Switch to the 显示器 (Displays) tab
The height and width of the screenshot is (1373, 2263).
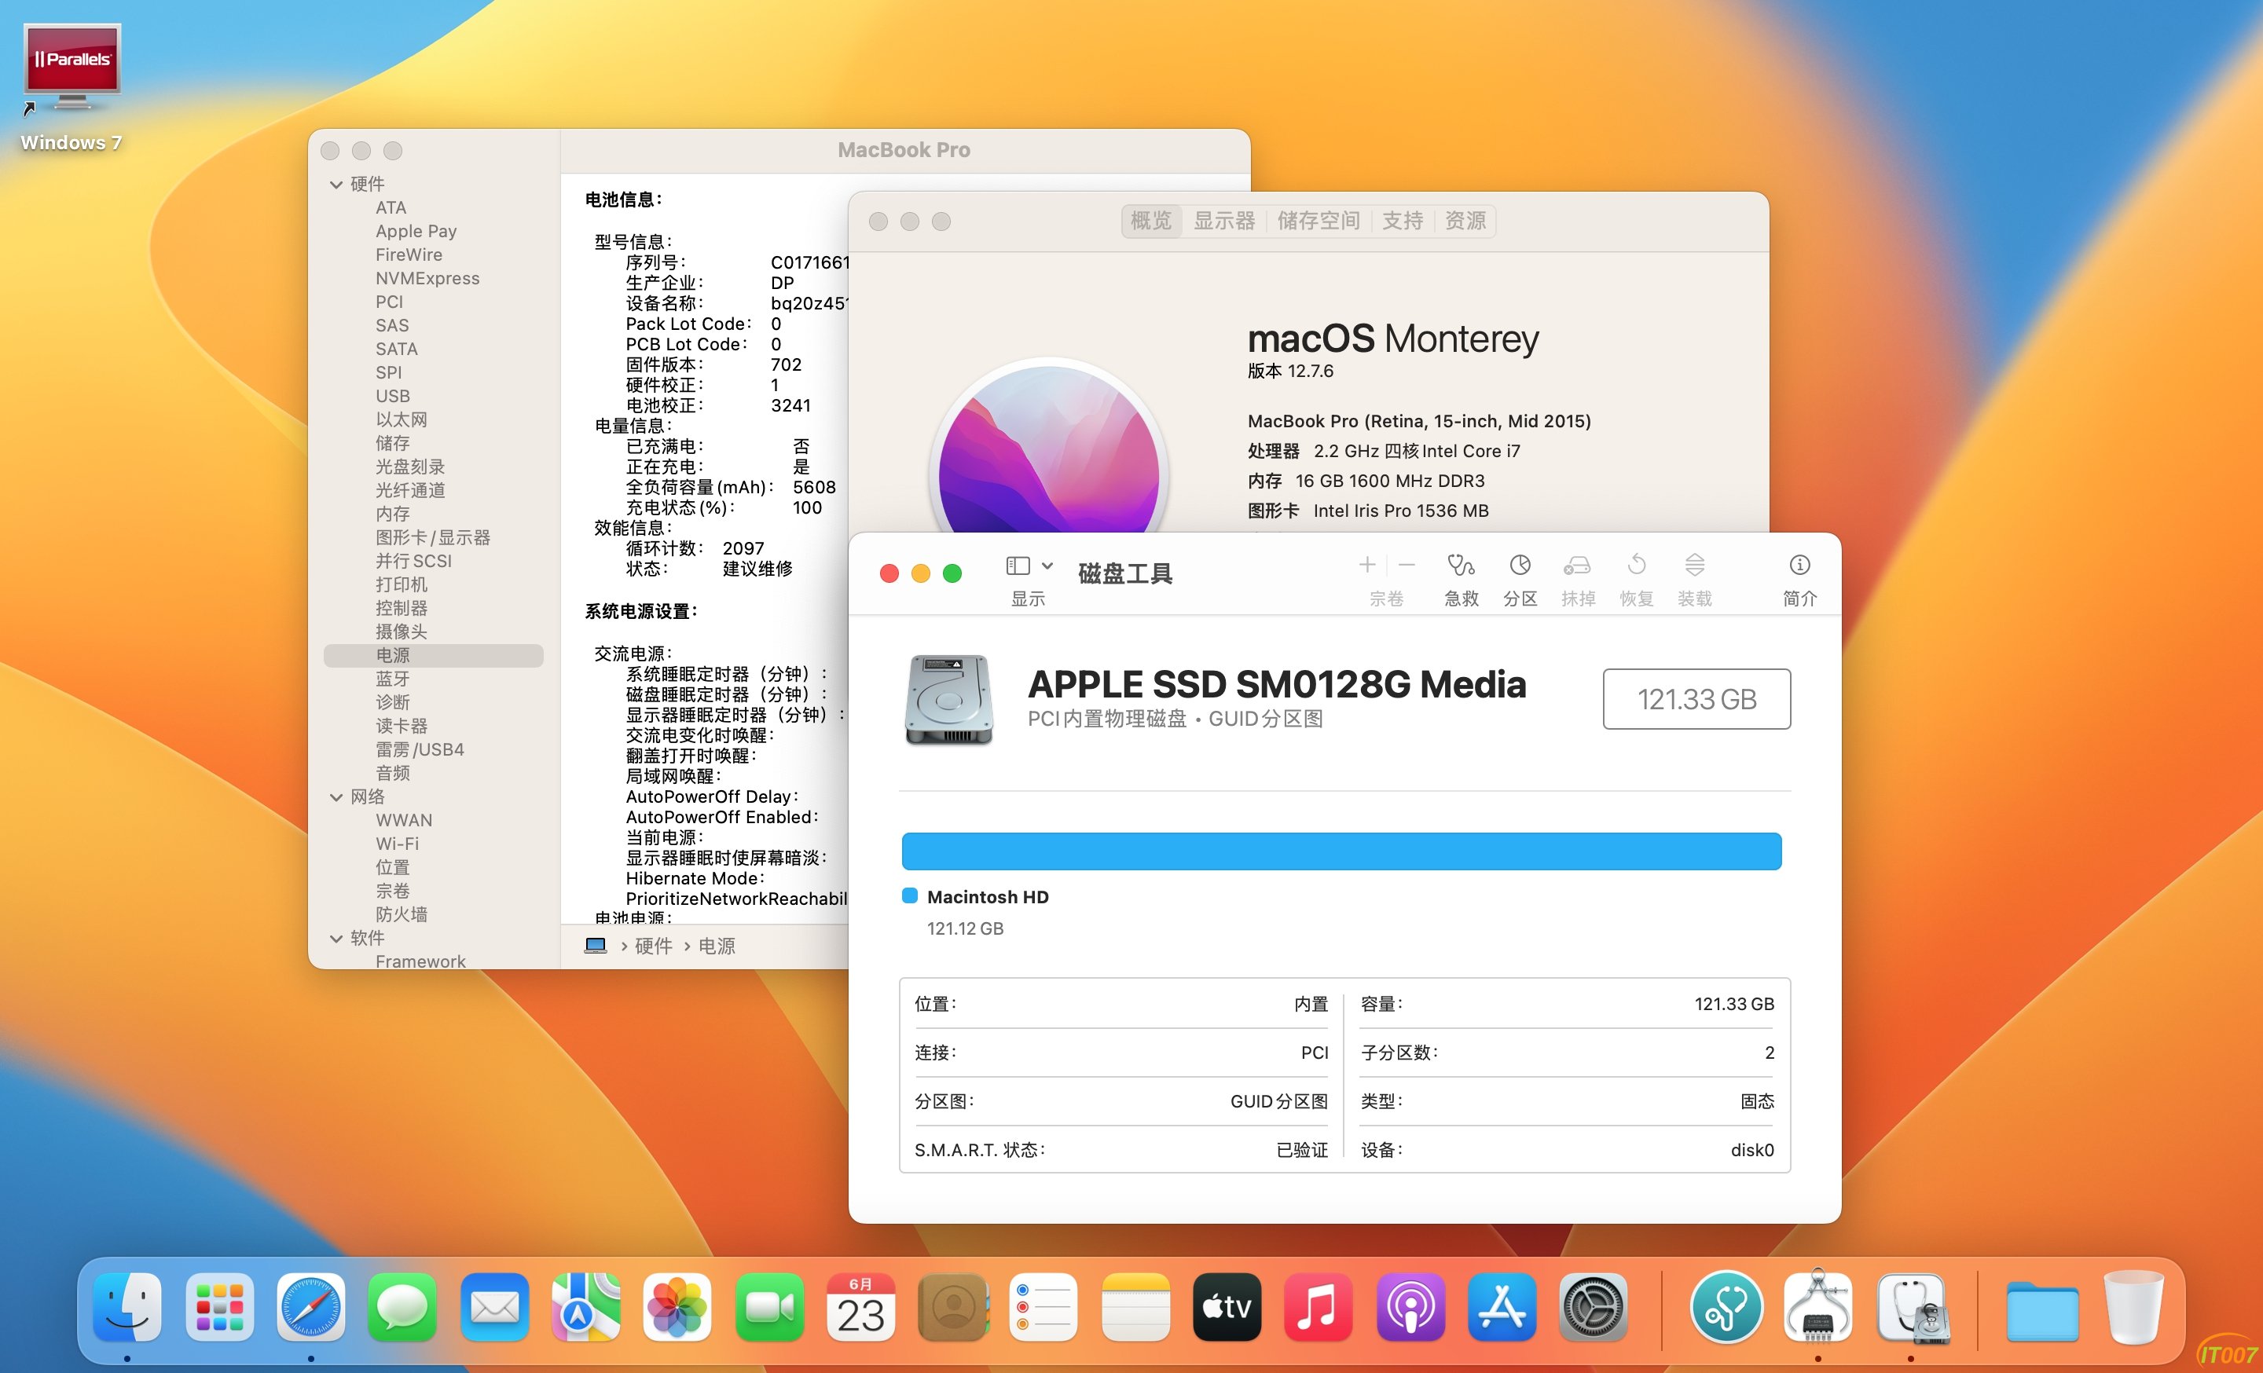[x=1224, y=222]
